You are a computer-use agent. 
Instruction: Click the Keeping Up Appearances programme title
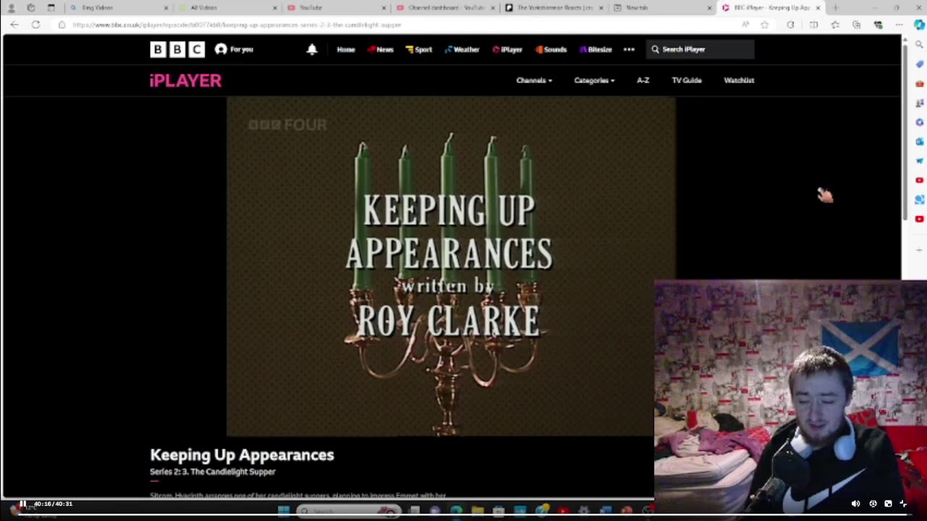(242, 454)
